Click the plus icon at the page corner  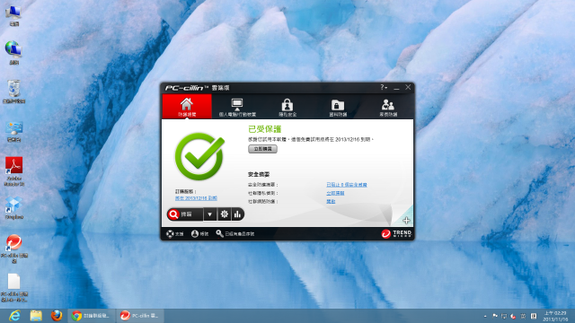[406, 220]
